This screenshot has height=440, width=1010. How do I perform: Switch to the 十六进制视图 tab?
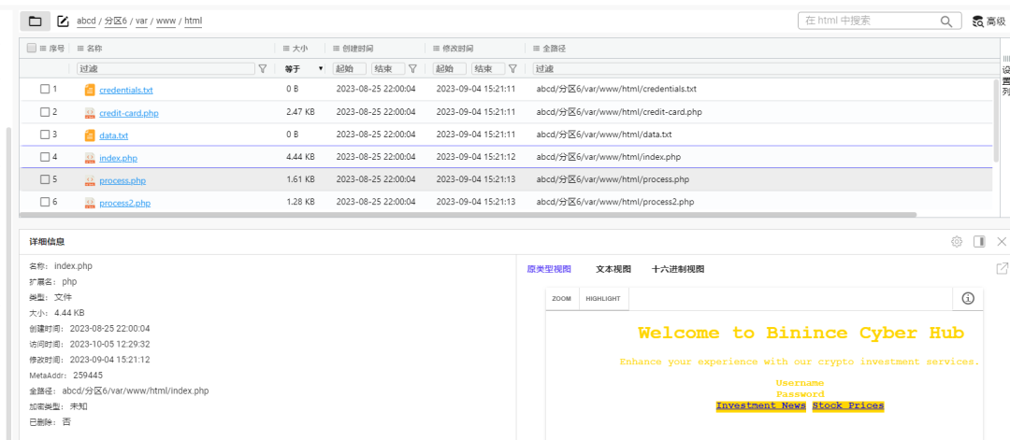[x=678, y=269]
